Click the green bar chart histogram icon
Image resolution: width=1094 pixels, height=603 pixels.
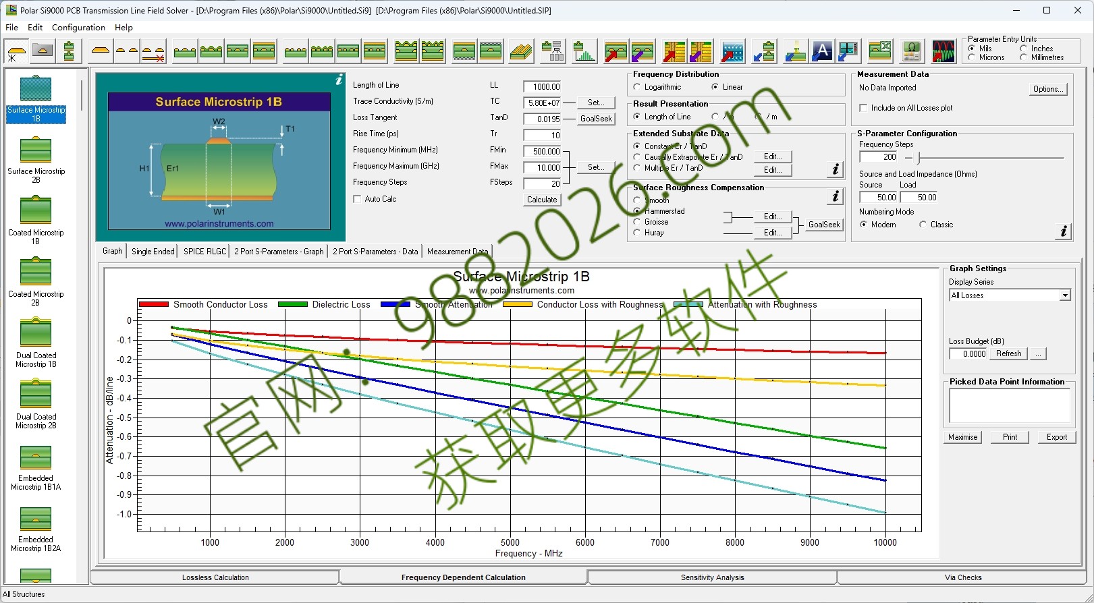pyautogui.click(x=584, y=51)
